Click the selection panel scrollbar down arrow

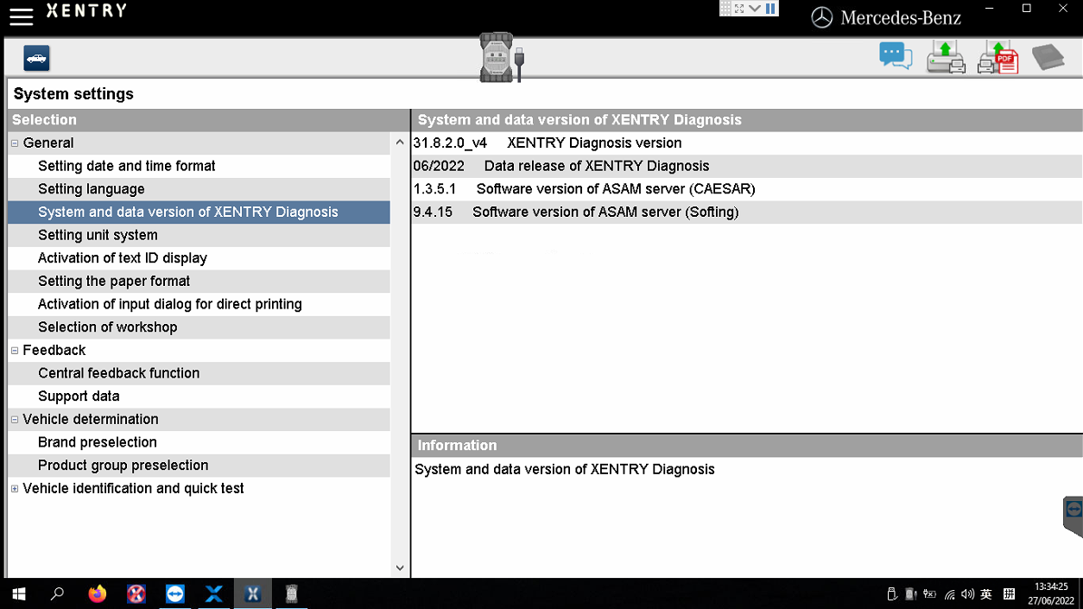click(399, 568)
